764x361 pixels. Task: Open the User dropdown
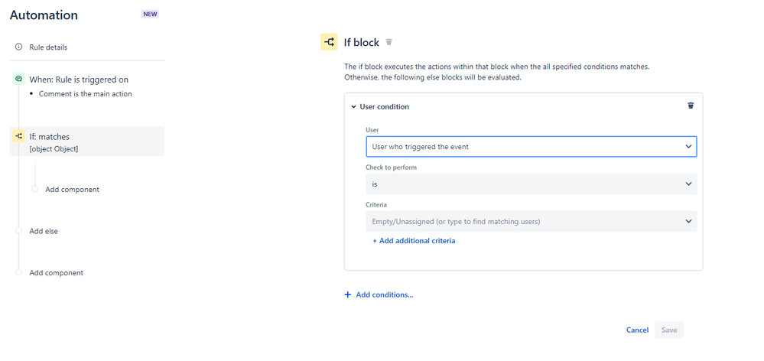(531, 146)
